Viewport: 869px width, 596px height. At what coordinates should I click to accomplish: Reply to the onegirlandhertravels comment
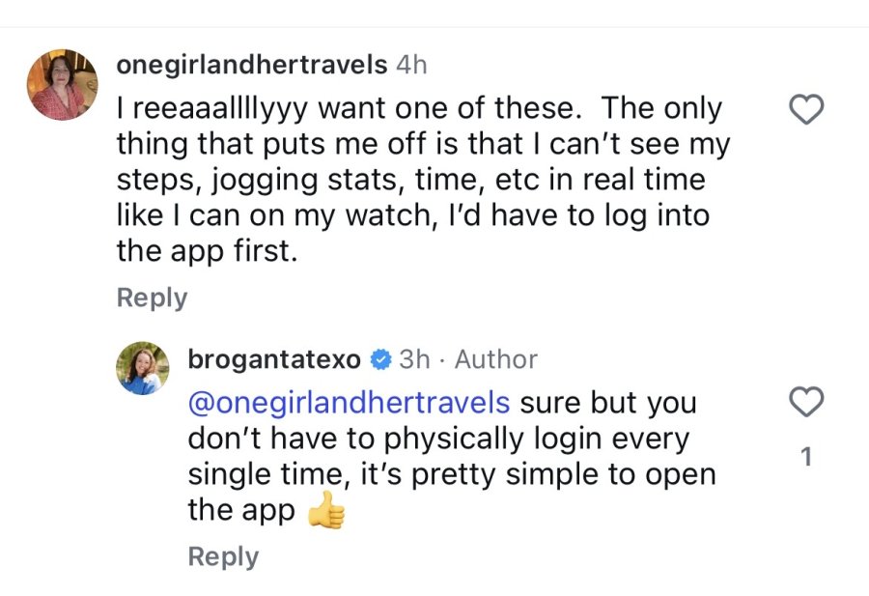pos(152,298)
